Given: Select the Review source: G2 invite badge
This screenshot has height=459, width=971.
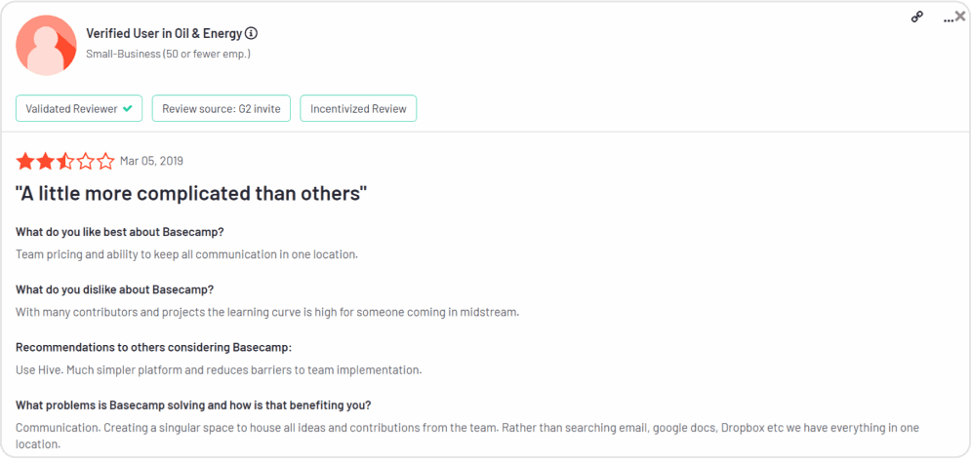Looking at the screenshot, I should coord(222,108).
